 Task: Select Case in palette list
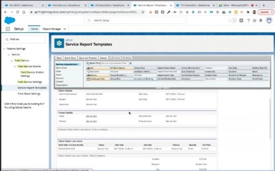coord(59,71)
